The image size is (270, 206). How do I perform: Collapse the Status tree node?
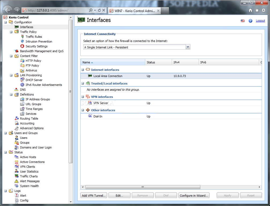(x=6, y=152)
